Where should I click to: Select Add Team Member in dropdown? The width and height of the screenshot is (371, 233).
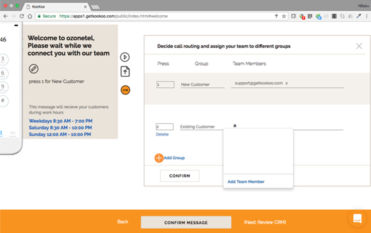[x=246, y=182]
